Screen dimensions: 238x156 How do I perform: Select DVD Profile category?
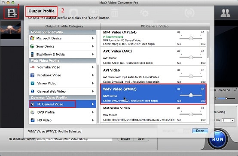[x=62, y=112]
